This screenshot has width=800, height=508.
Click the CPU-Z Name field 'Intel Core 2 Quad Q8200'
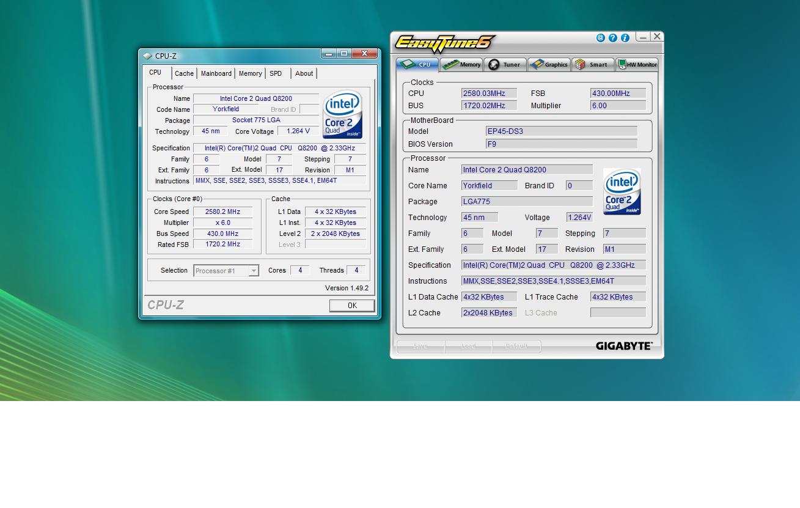[256, 98]
